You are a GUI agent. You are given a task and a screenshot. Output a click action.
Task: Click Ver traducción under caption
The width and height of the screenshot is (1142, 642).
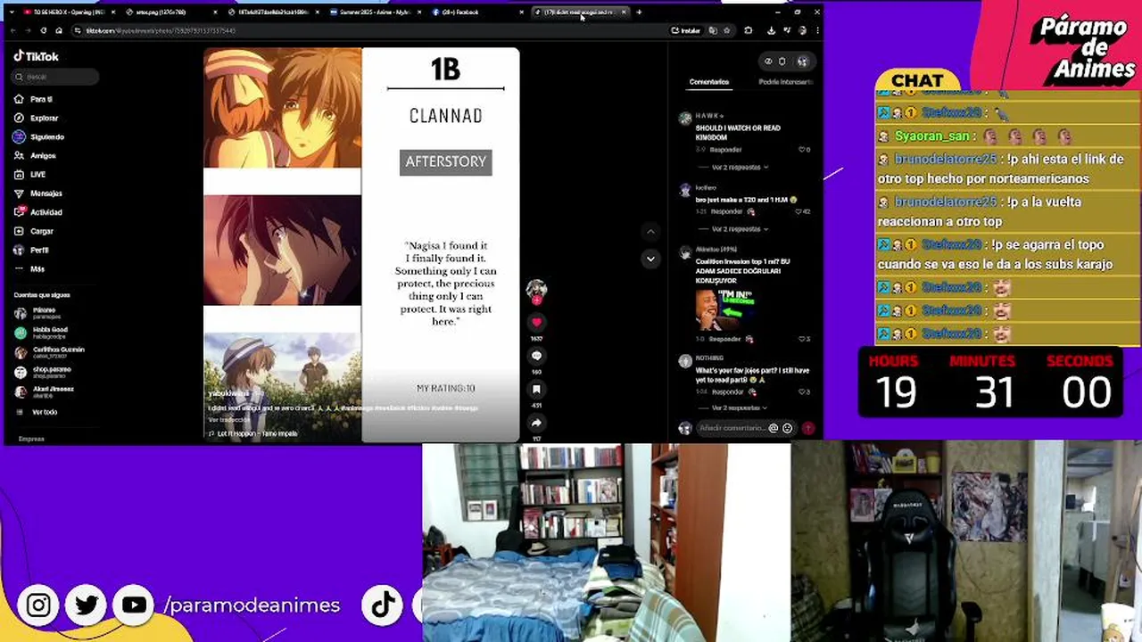pyautogui.click(x=229, y=419)
